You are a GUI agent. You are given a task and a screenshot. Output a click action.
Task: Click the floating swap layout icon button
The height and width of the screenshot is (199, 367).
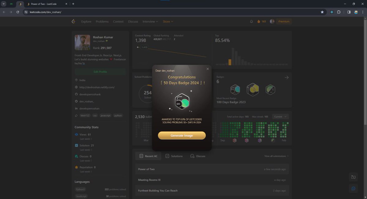pyautogui.click(x=353, y=177)
